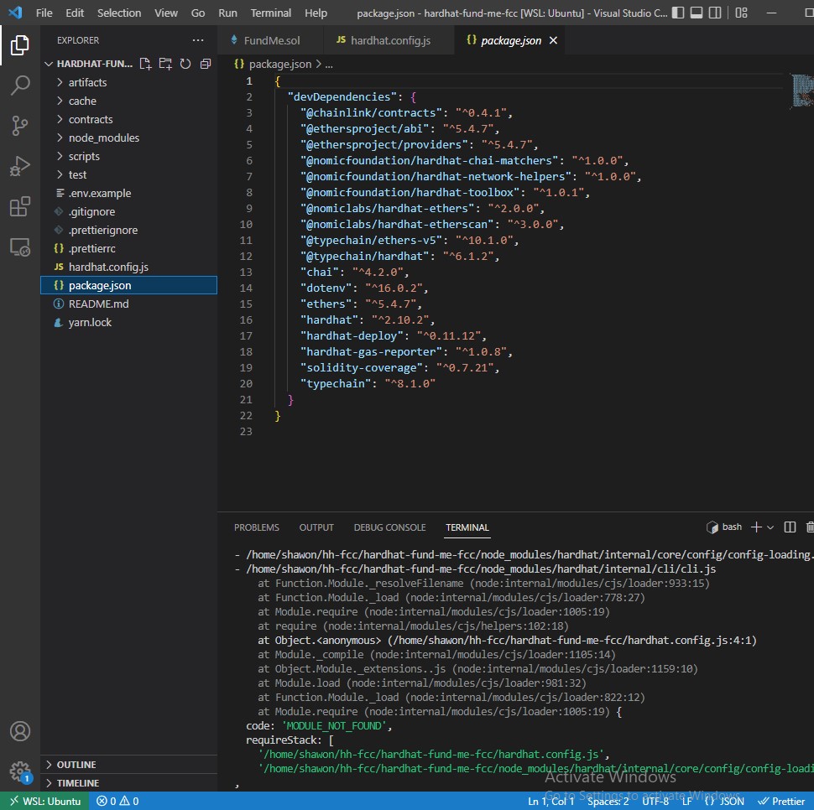Click Ln 1, Col 1 cursor position
This screenshot has height=810, width=814.
550,801
